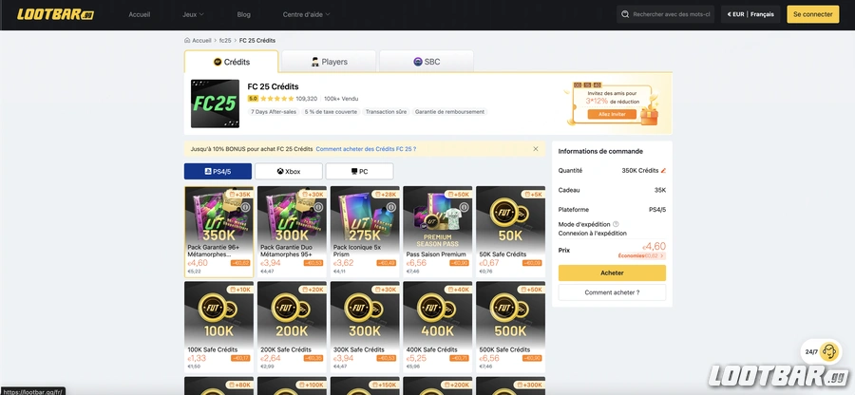Click the gift box invite illustration

click(649, 116)
